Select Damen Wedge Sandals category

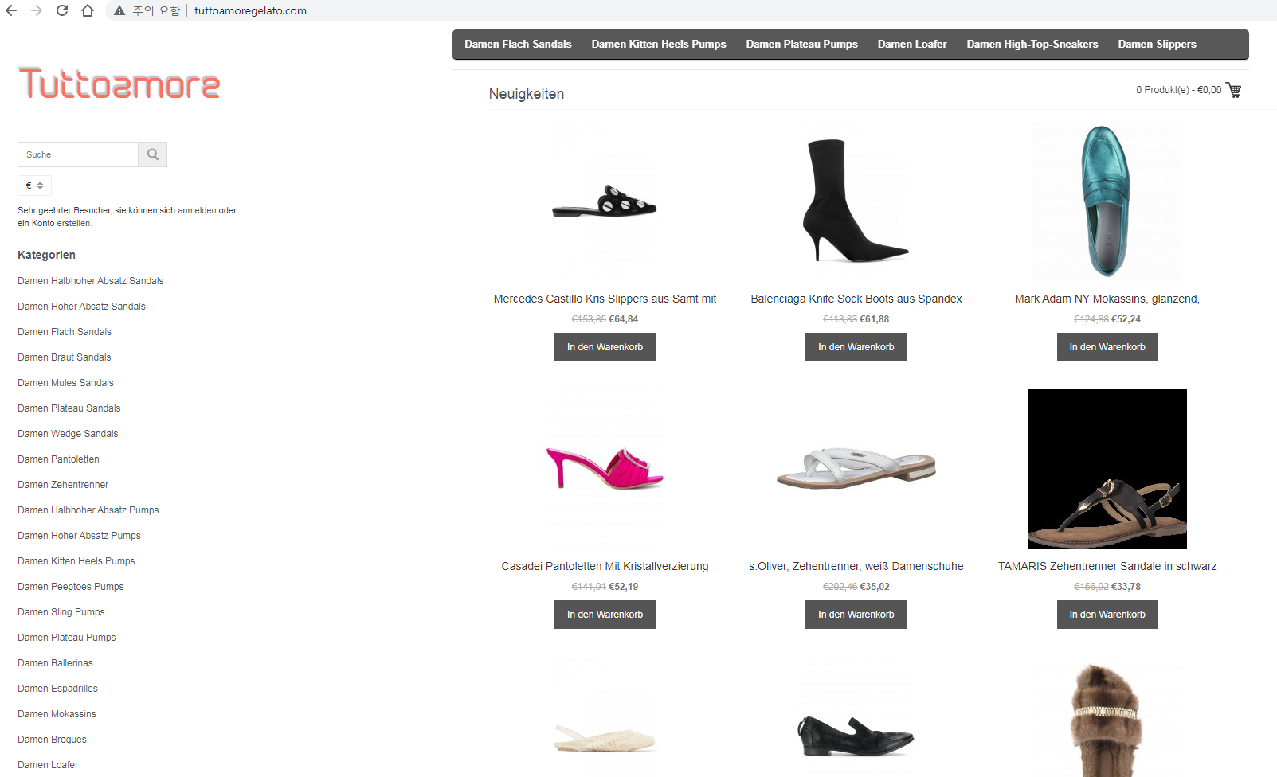[68, 434]
